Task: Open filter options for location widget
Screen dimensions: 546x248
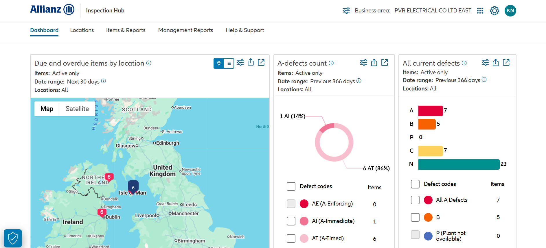Action: (x=240, y=63)
